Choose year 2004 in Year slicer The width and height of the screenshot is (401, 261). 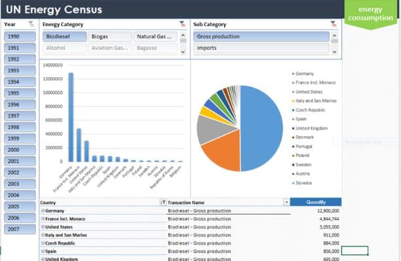[x=20, y=195]
